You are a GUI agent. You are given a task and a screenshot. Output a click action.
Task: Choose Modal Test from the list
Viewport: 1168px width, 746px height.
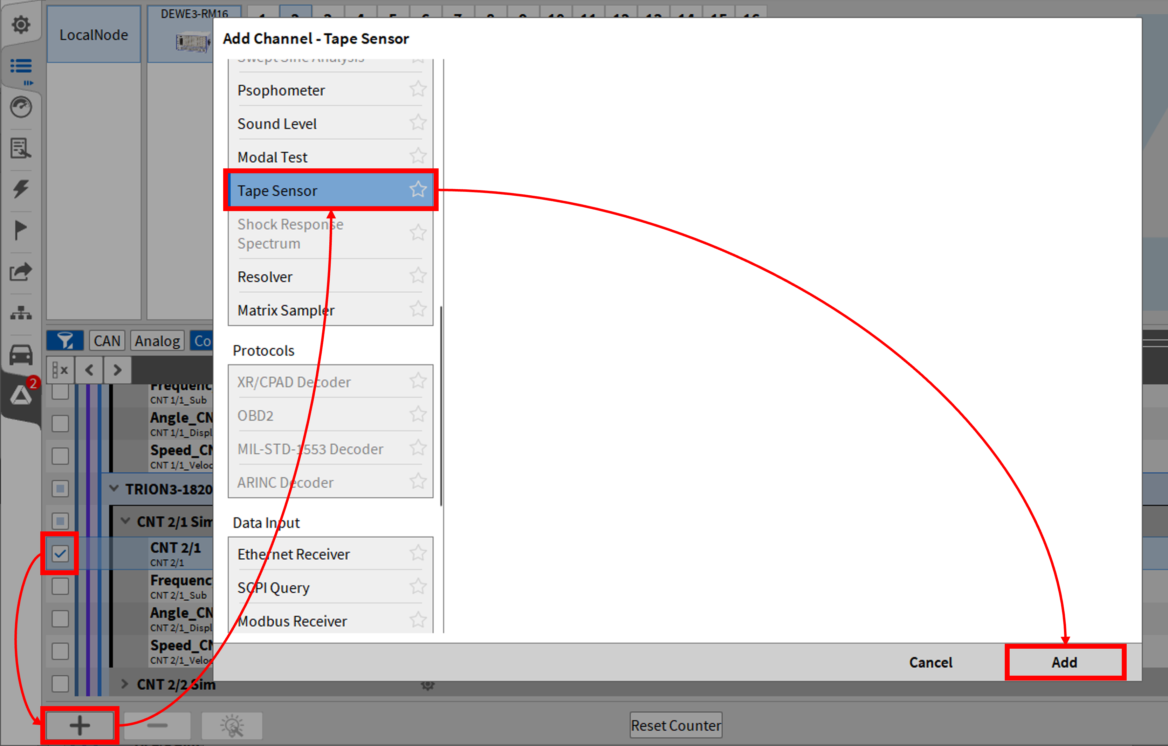click(330, 156)
